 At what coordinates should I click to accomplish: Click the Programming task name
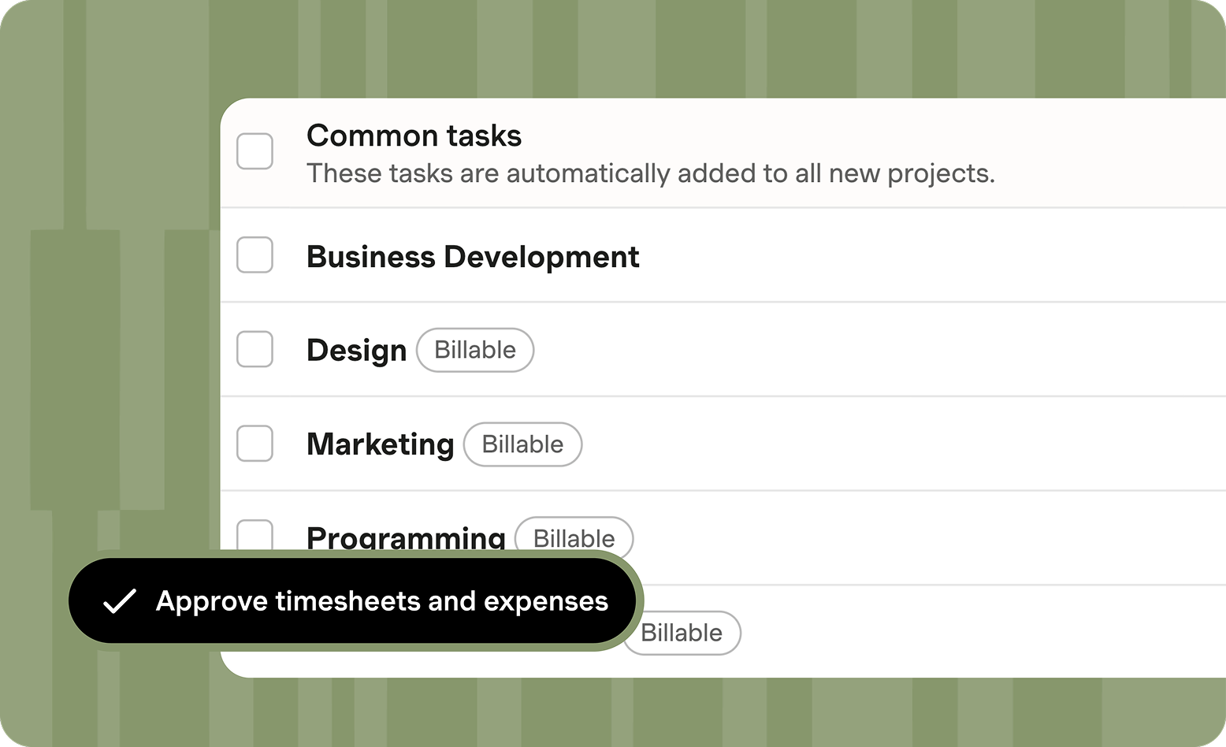(x=406, y=537)
